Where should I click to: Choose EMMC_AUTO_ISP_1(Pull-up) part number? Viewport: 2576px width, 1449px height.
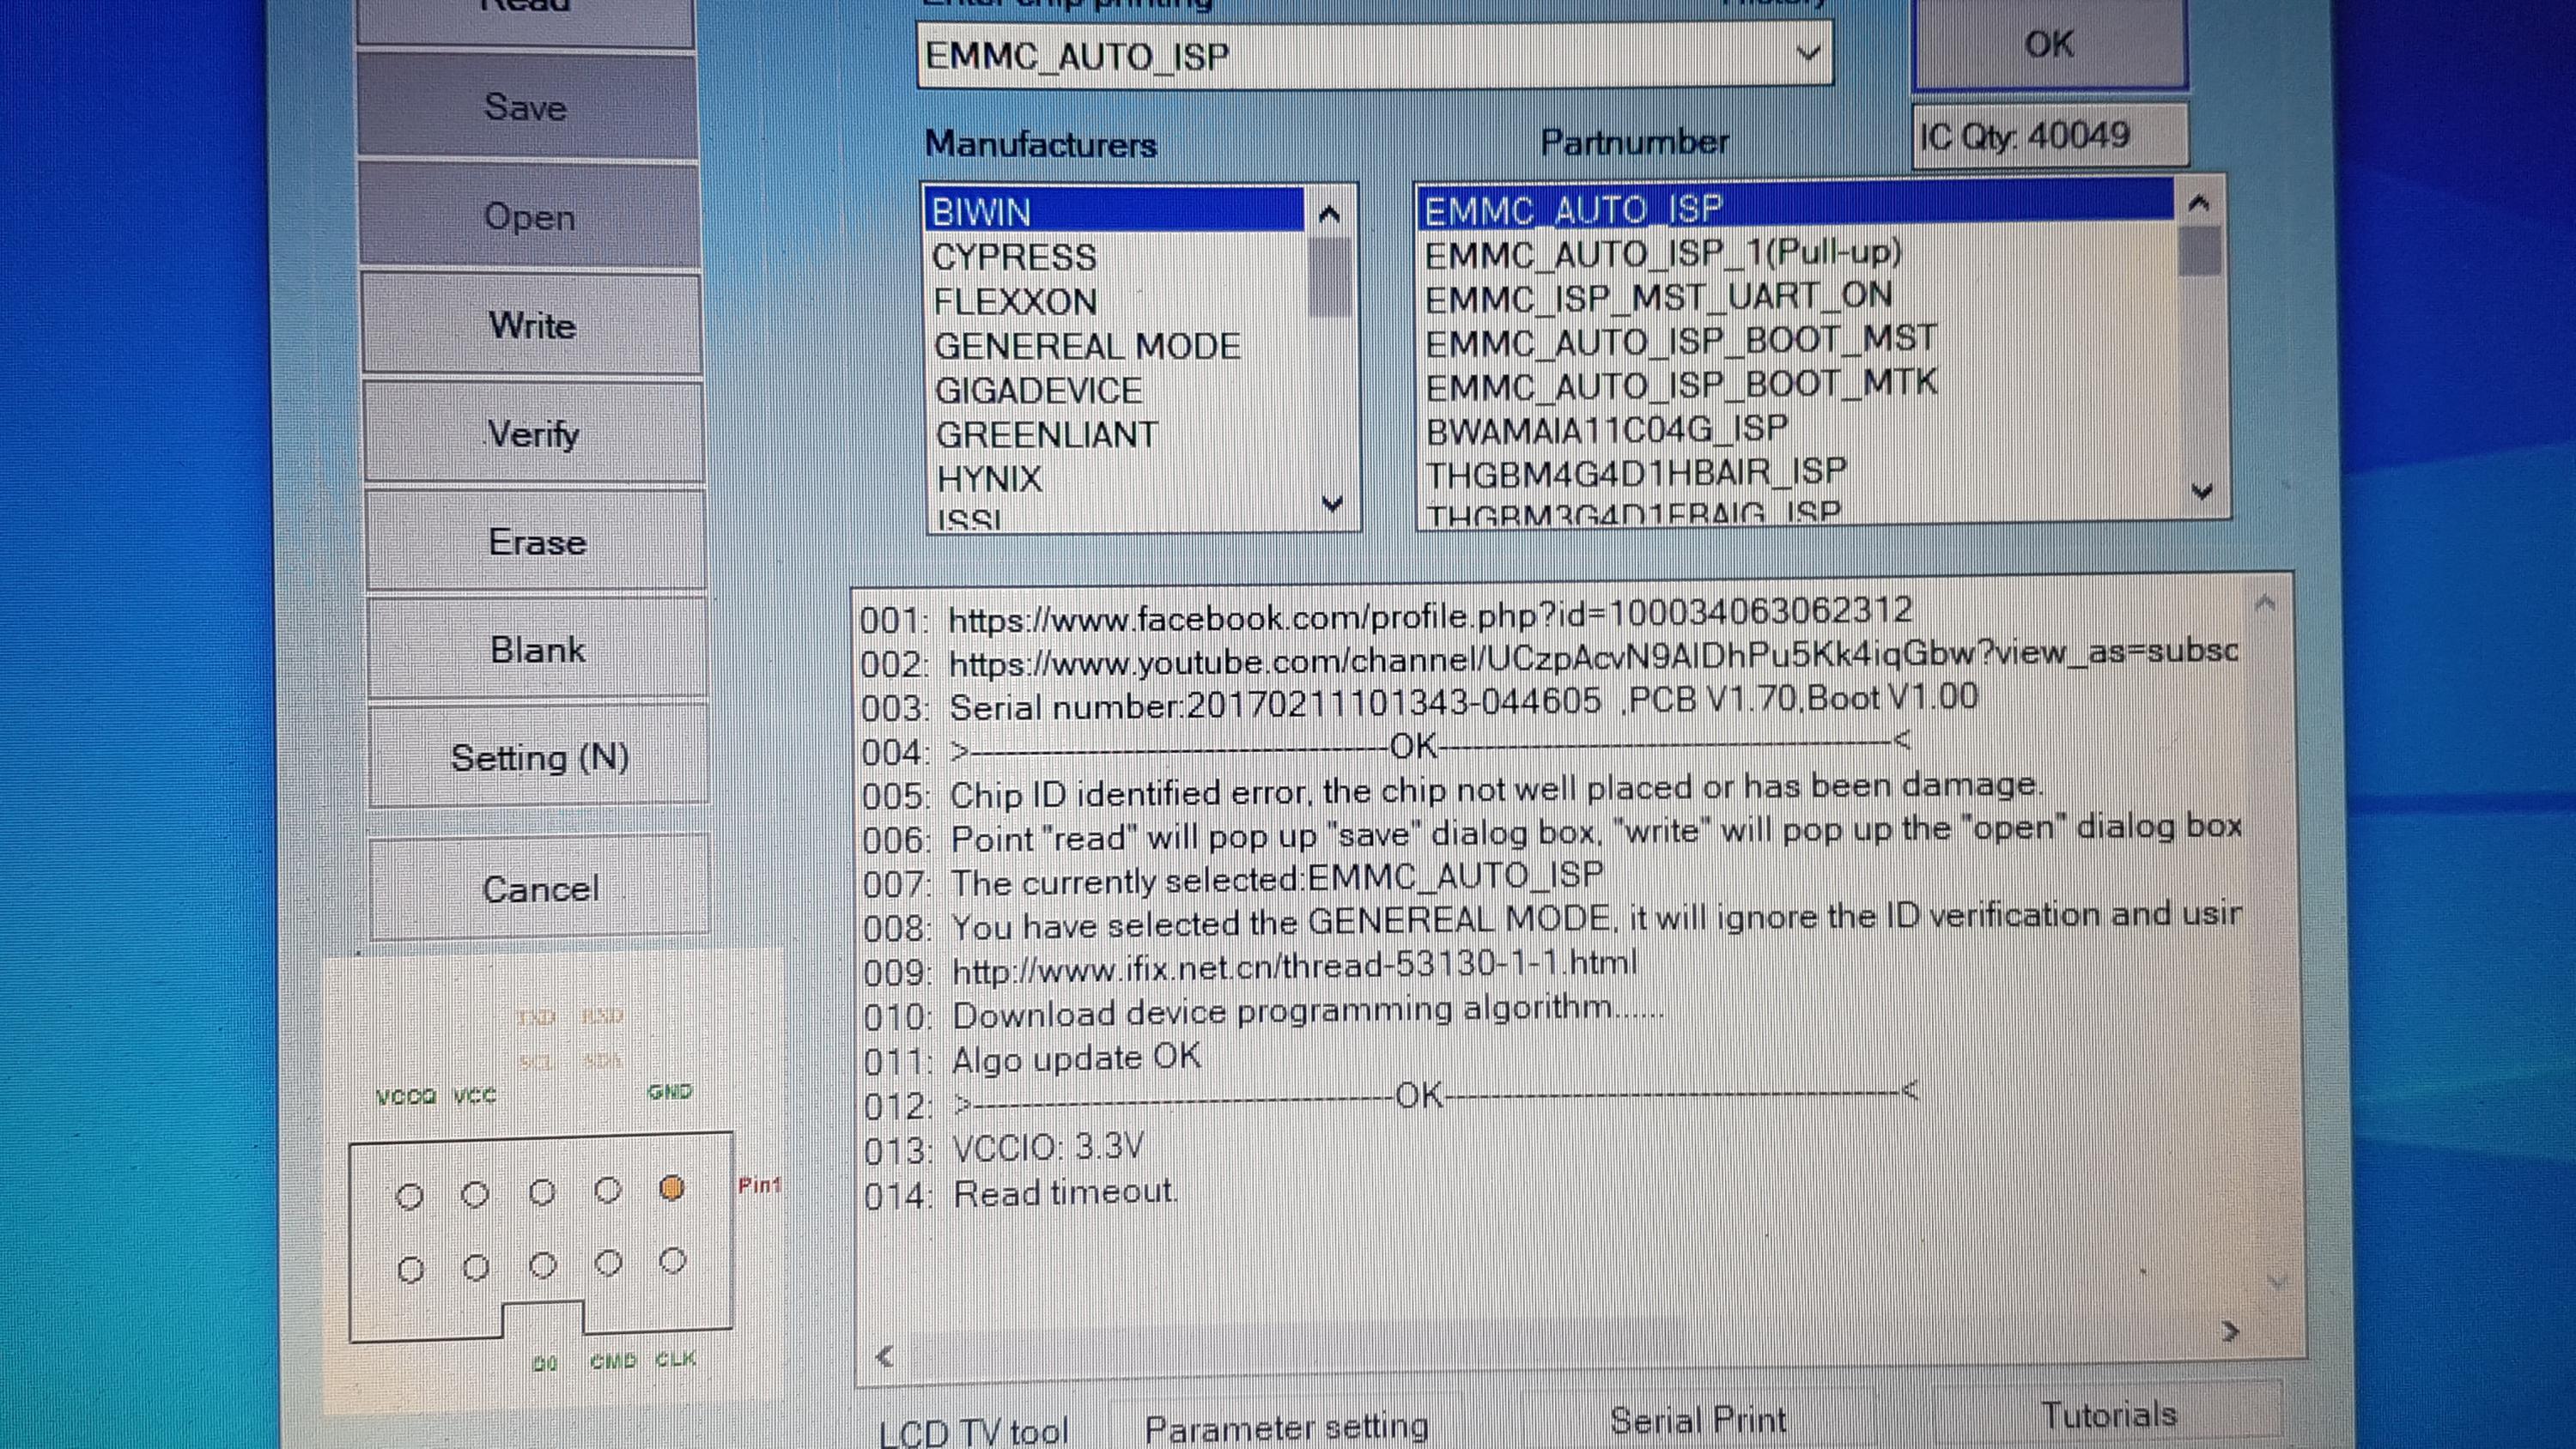pos(1663,254)
